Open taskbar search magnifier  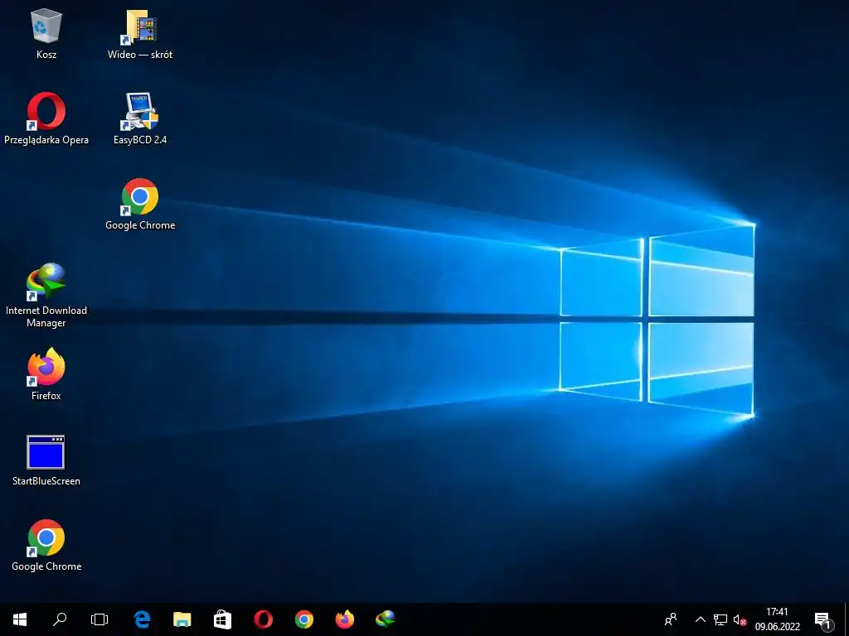[60, 619]
